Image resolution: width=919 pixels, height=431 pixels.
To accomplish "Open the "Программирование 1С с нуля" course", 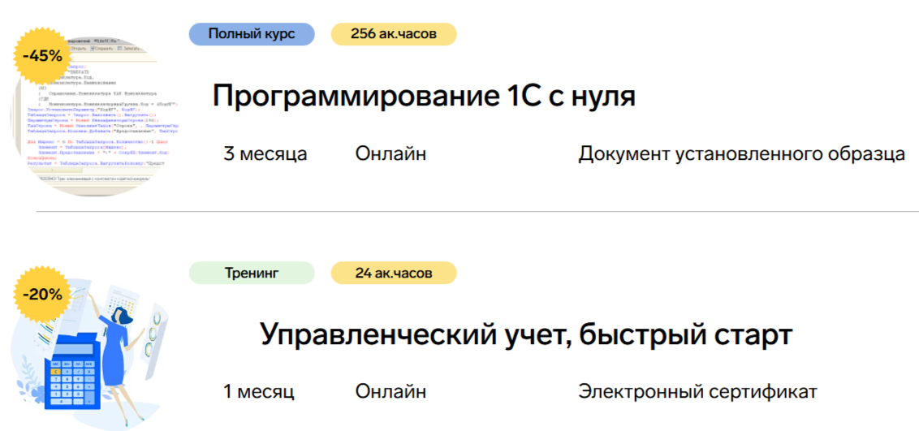I will (x=423, y=96).
